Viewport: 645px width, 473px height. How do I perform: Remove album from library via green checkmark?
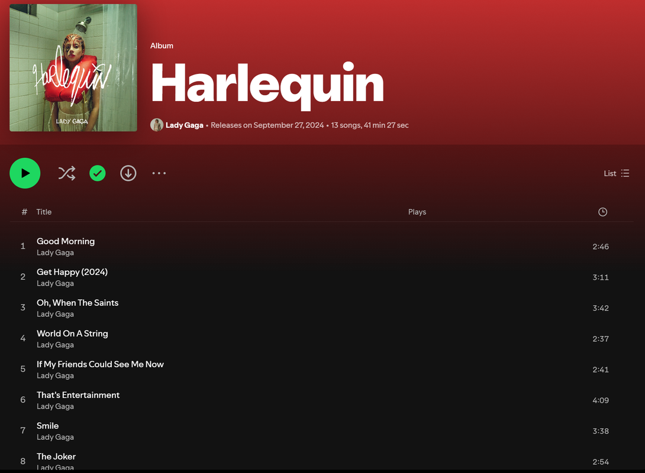click(98, 173)
